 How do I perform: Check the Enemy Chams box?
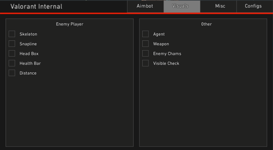145,53
